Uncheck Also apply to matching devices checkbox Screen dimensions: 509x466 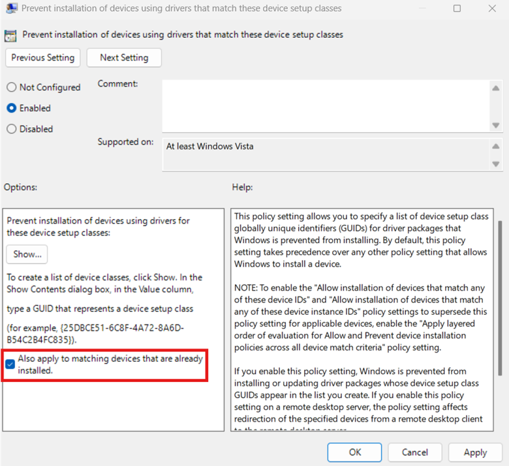click(10, 364)
